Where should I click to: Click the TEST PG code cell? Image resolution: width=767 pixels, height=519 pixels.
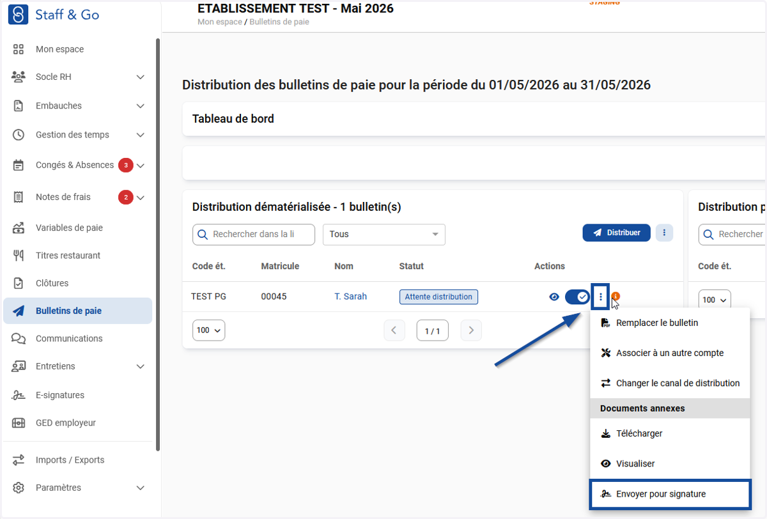point(208,297)
